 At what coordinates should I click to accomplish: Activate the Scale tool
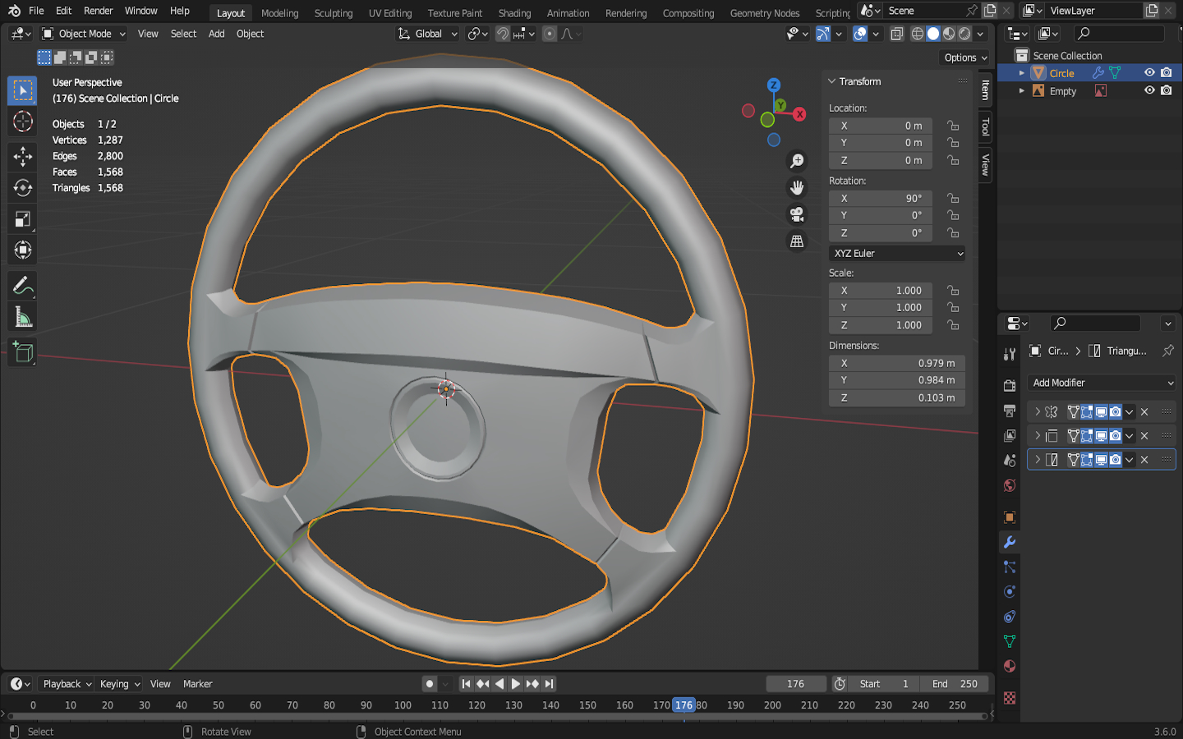22,219
